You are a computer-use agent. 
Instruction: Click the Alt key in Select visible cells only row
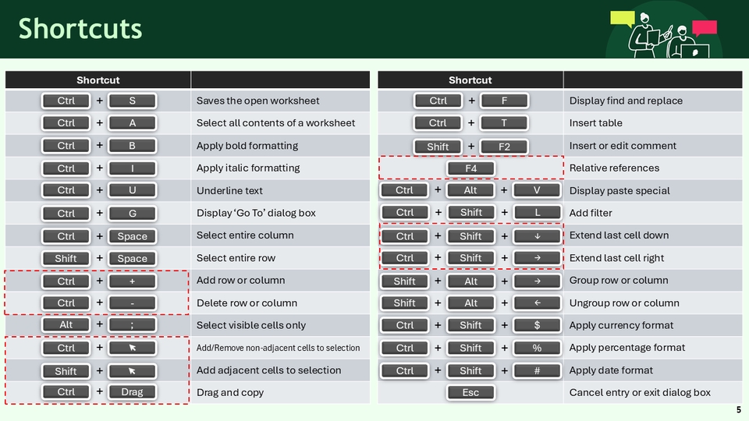[x=66, y=325]
